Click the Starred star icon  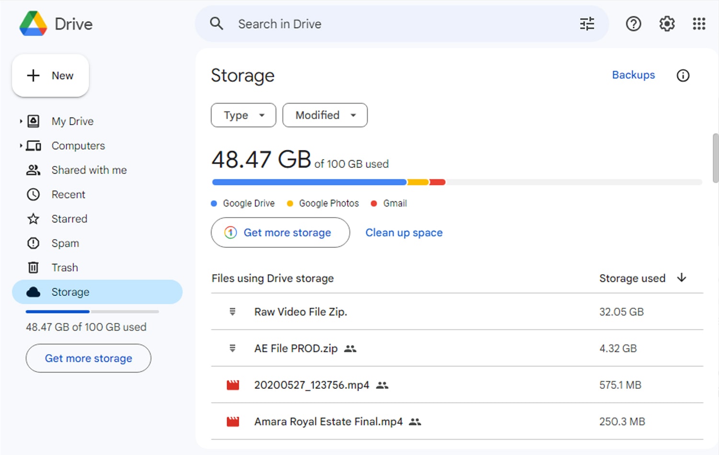pyautogui.click(x=33, y=219)
